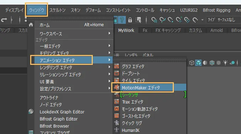
Task: Switch to MyWork shelf tab
Action: click(126, 30)
